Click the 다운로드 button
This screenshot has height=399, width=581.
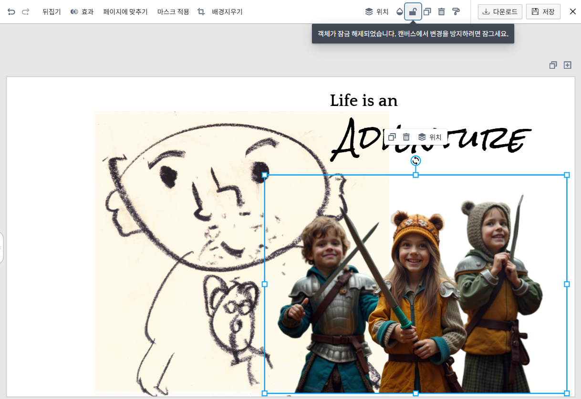500,11
